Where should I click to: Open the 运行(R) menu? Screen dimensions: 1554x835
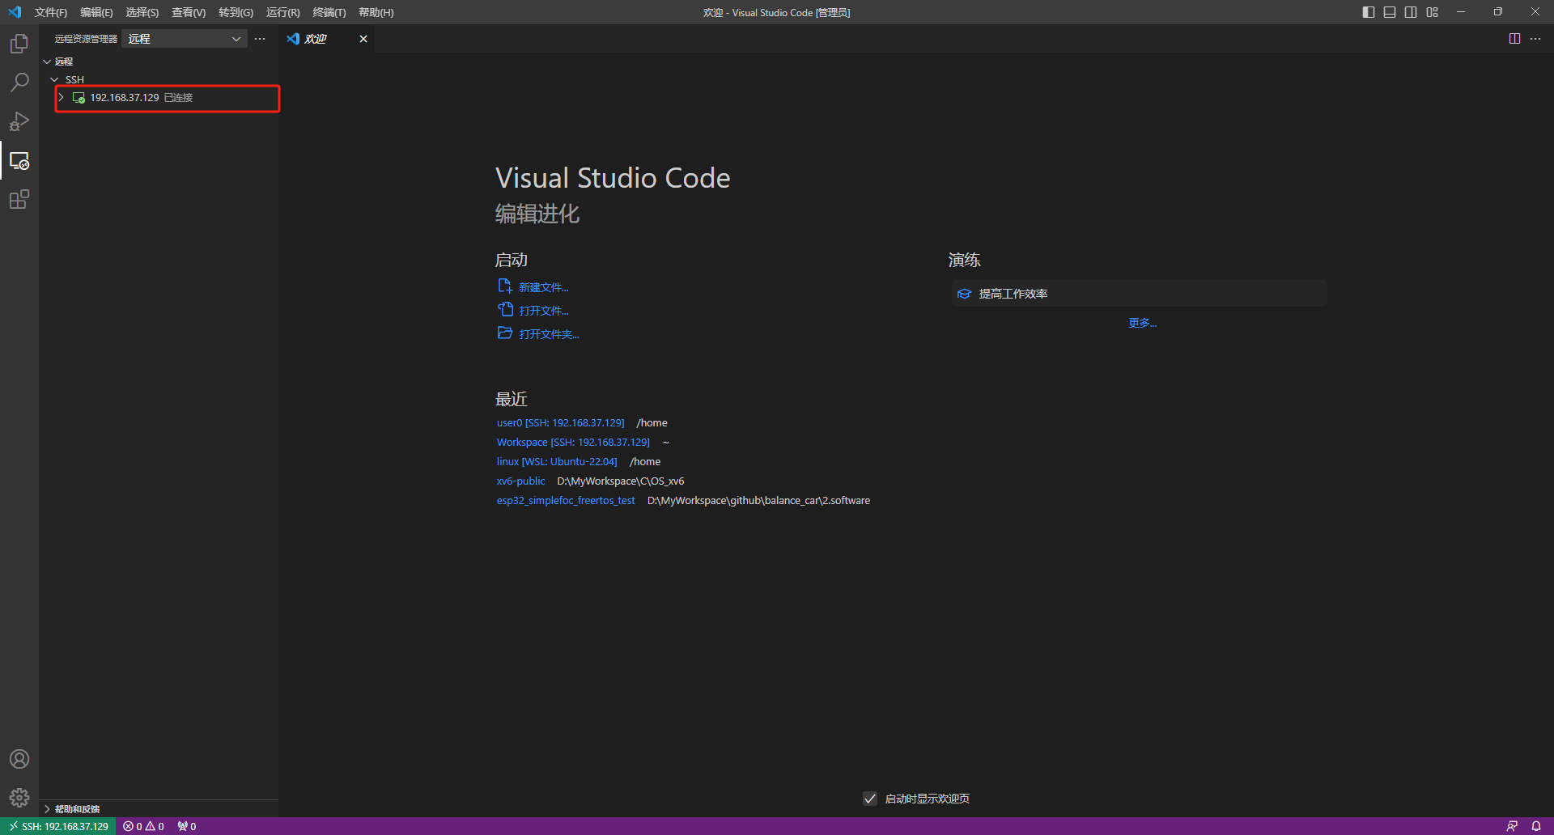click(x=282, y=12)
